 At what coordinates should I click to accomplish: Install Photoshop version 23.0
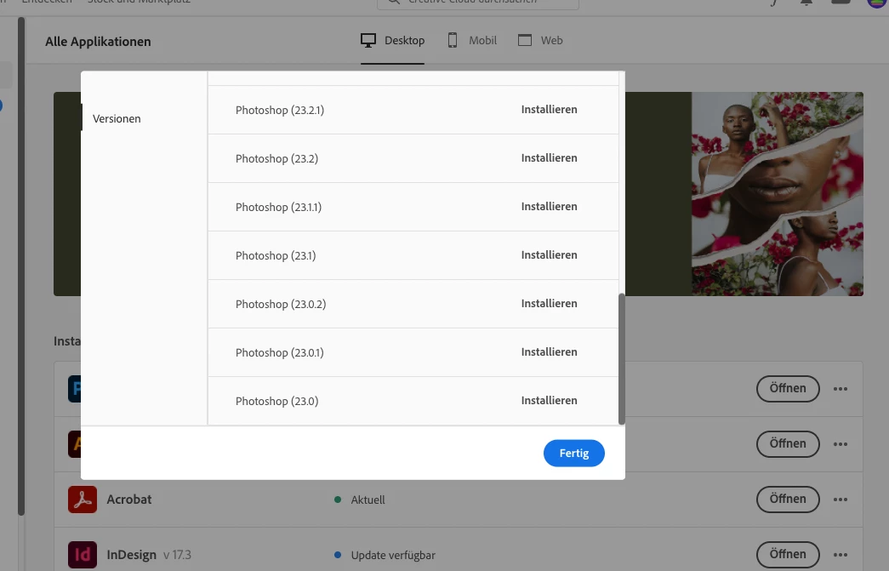[x=549, y=400]
